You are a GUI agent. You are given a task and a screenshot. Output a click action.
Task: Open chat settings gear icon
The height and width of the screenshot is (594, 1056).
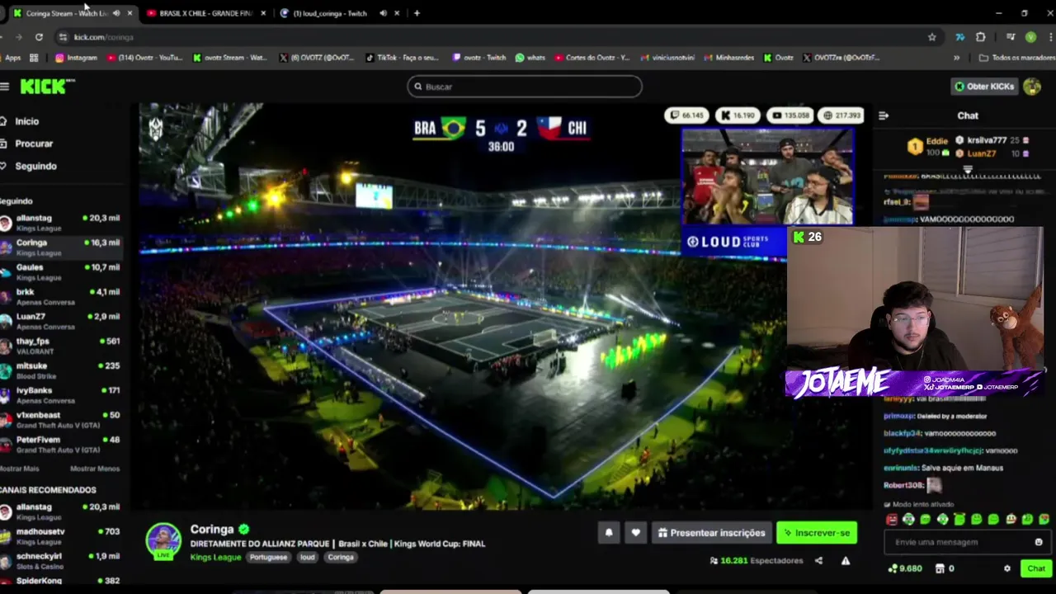click(1006, 568)
